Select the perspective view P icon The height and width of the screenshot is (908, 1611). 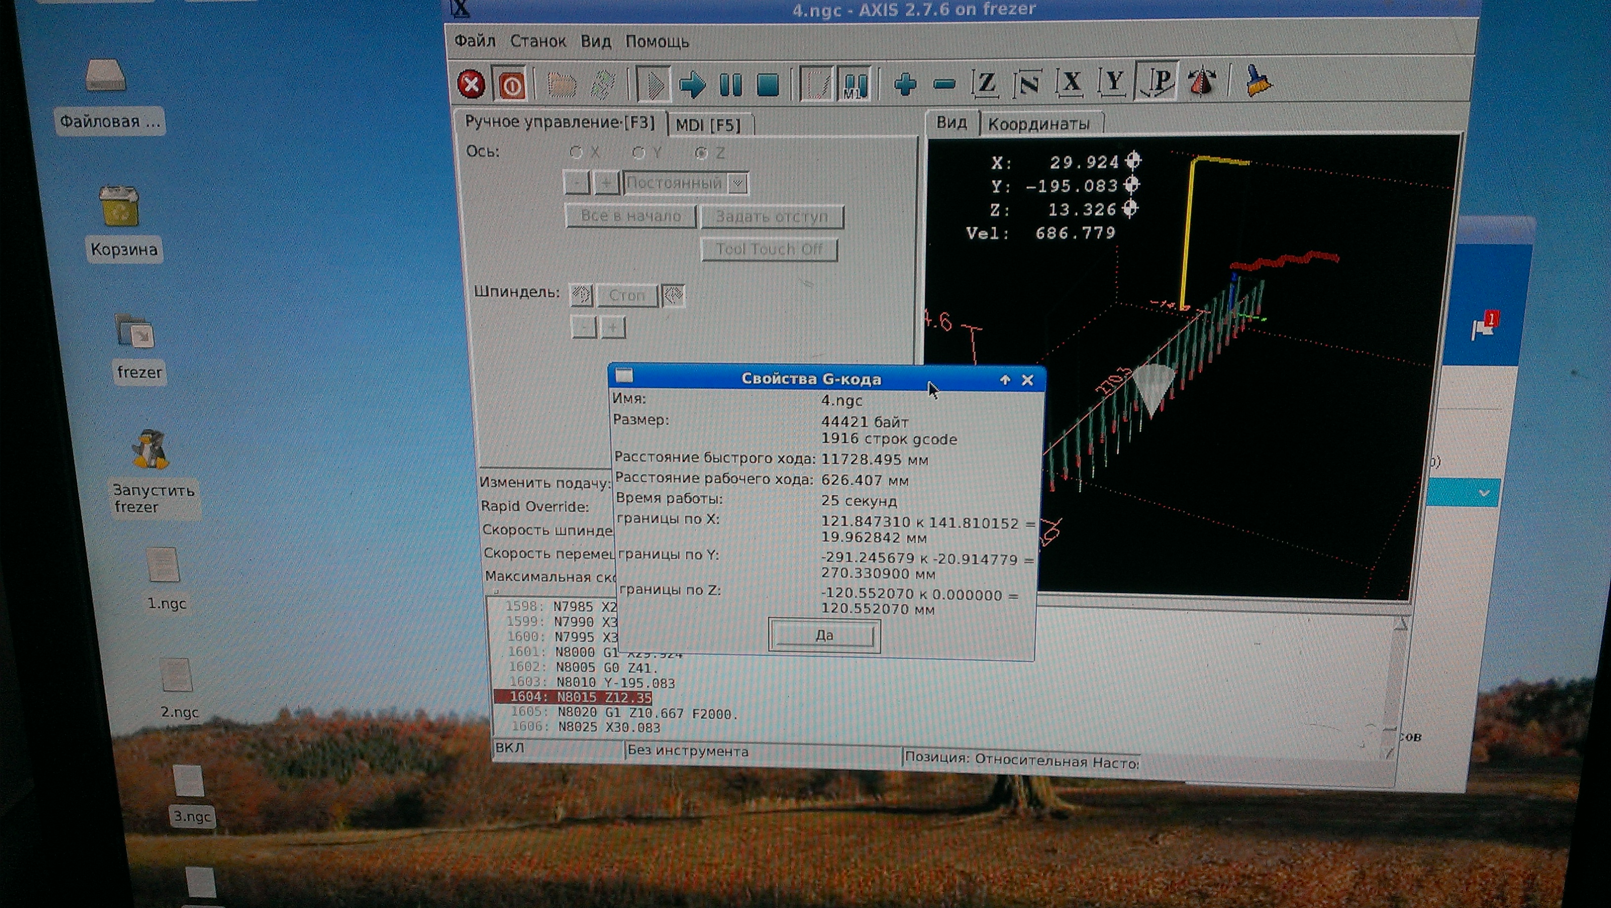point(1157,82)
